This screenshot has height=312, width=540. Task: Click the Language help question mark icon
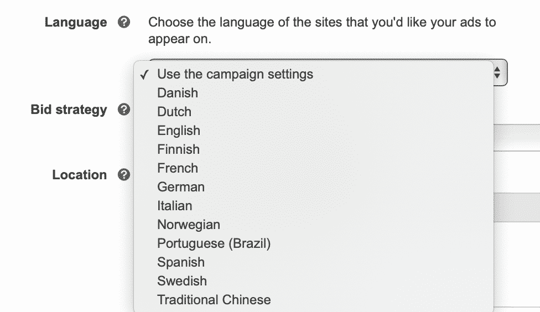point(124,22)
